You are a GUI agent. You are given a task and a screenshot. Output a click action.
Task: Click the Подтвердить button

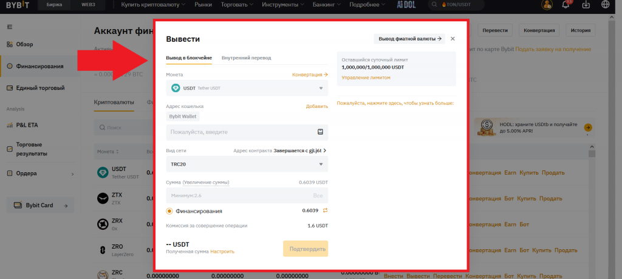[306, 249]
